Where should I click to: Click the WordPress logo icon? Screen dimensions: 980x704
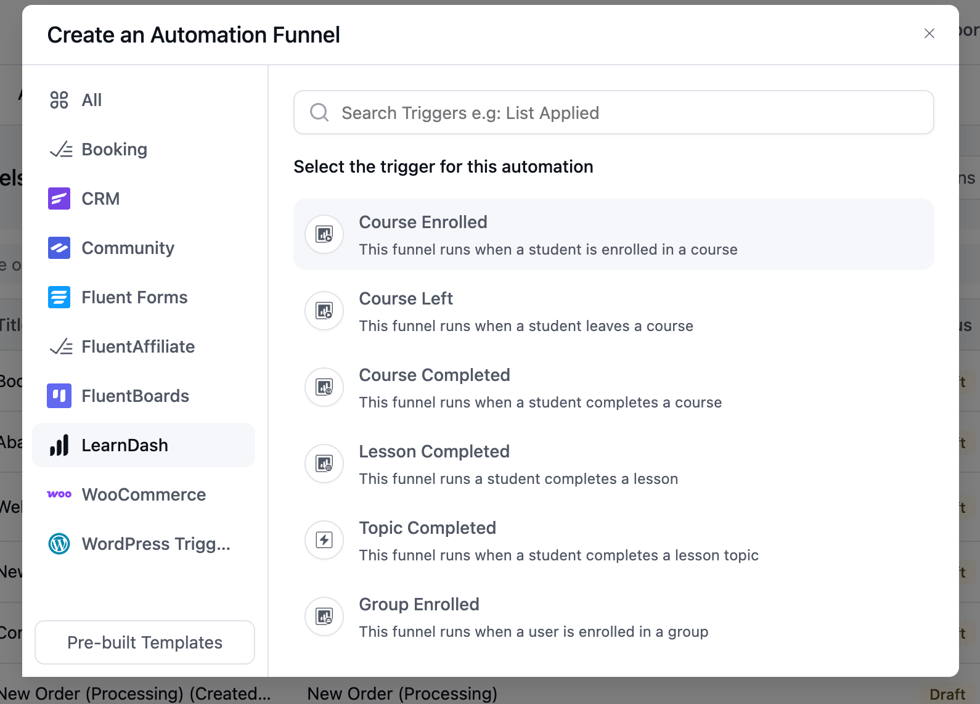[59, 544]
